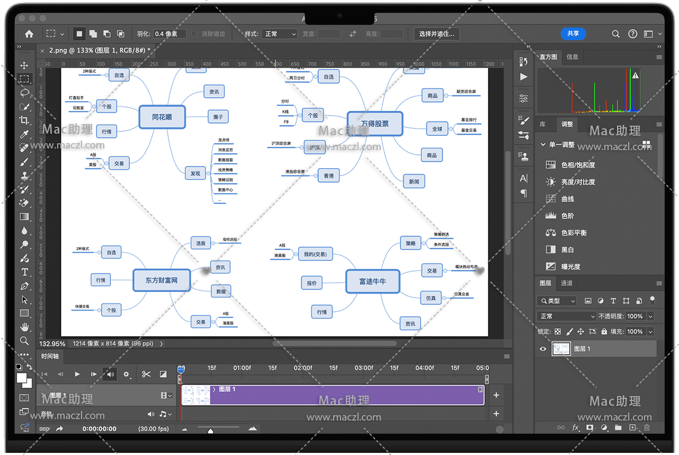Viewport: 679px width, 455px height.
Task: Activate the Zoom tool in the toolbar
Action: (x=24, y=340)
